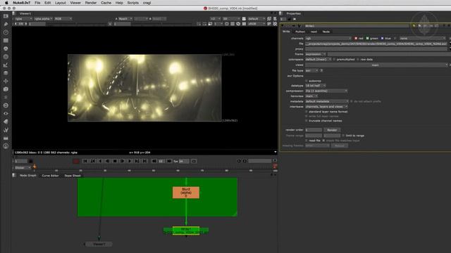Enable the read file checkbox
Image resolution: width=451 pixels, height=253 pixels.
point(307,141)
